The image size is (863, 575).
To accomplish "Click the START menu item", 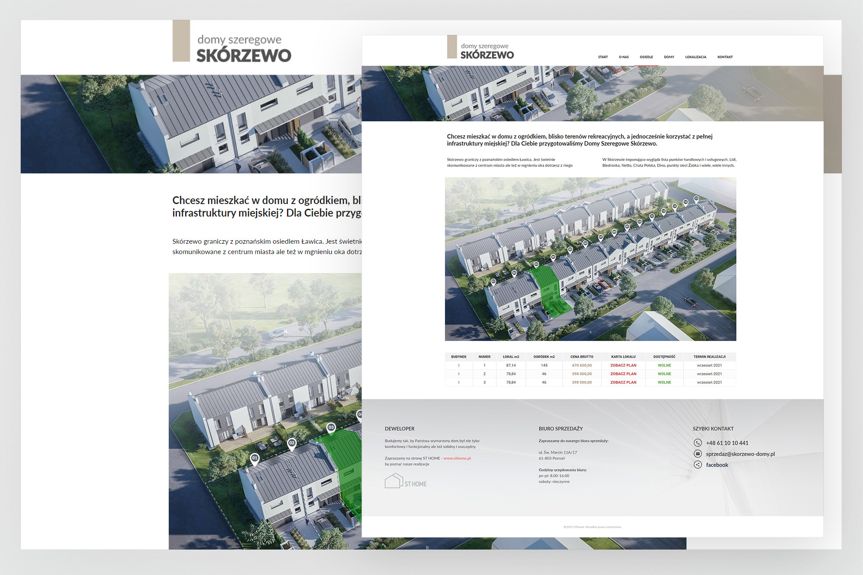I will coord(603,57).
